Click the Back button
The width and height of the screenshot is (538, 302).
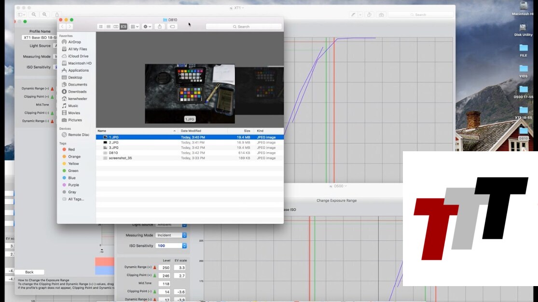29,272
